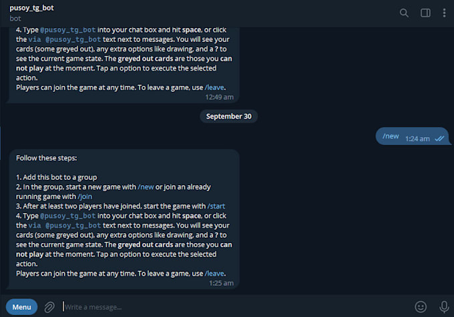Select the lower /leave command link
This screenshot has height=317, width=454.
[214, 274]
